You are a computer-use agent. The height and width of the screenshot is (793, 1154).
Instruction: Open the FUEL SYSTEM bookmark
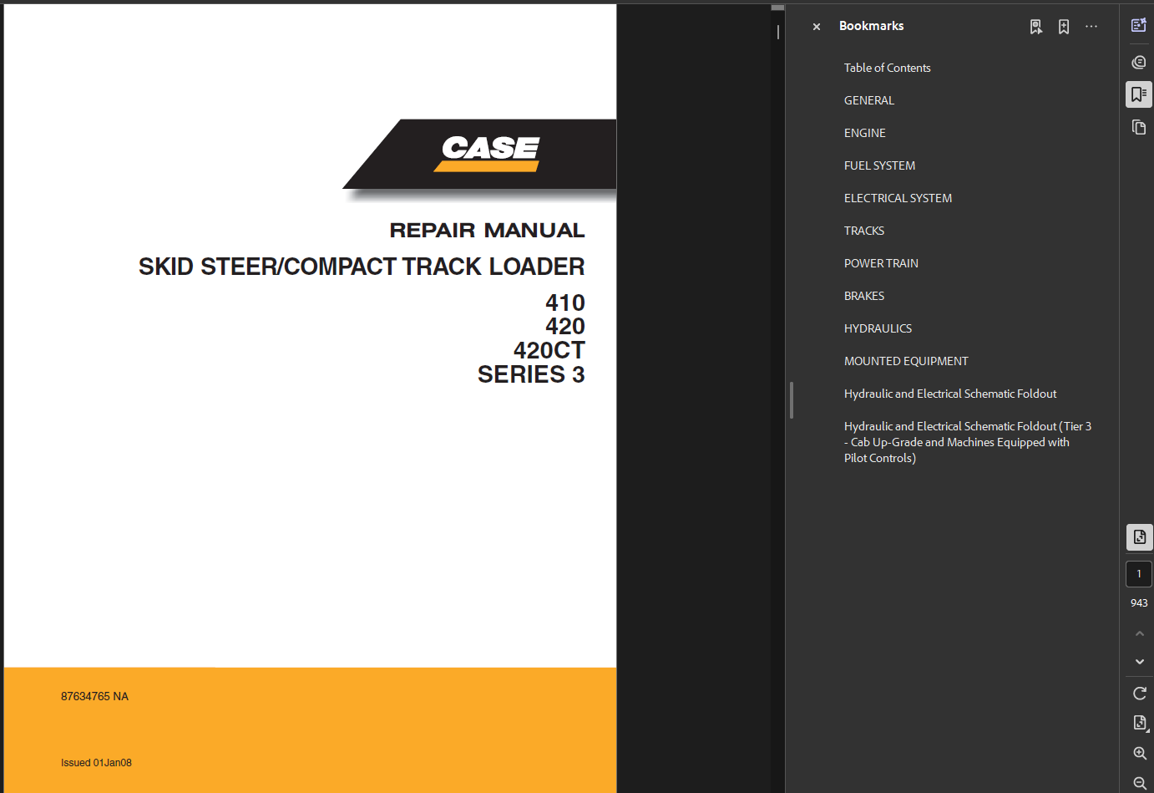pos(879,165)
